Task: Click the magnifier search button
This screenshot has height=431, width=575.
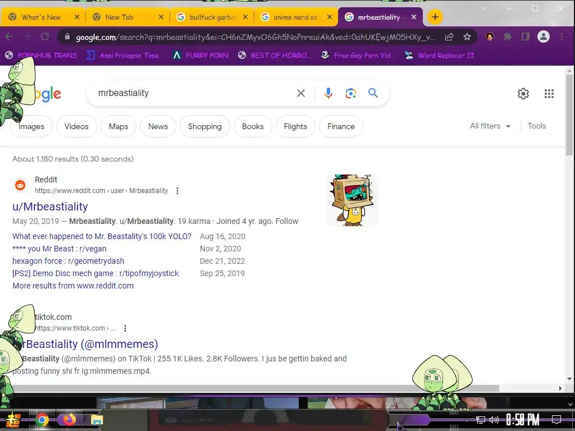Action: (x=373, y=93)
